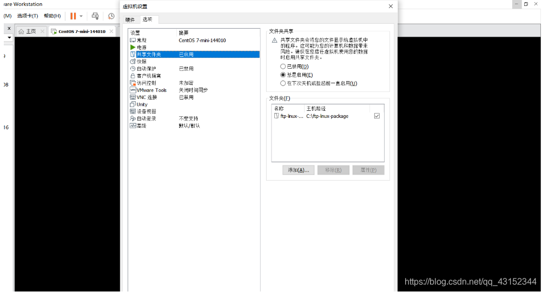Close the CentOS 7-mini-144010 tab
Screen dimensions: 542x292
click(111, 31)
